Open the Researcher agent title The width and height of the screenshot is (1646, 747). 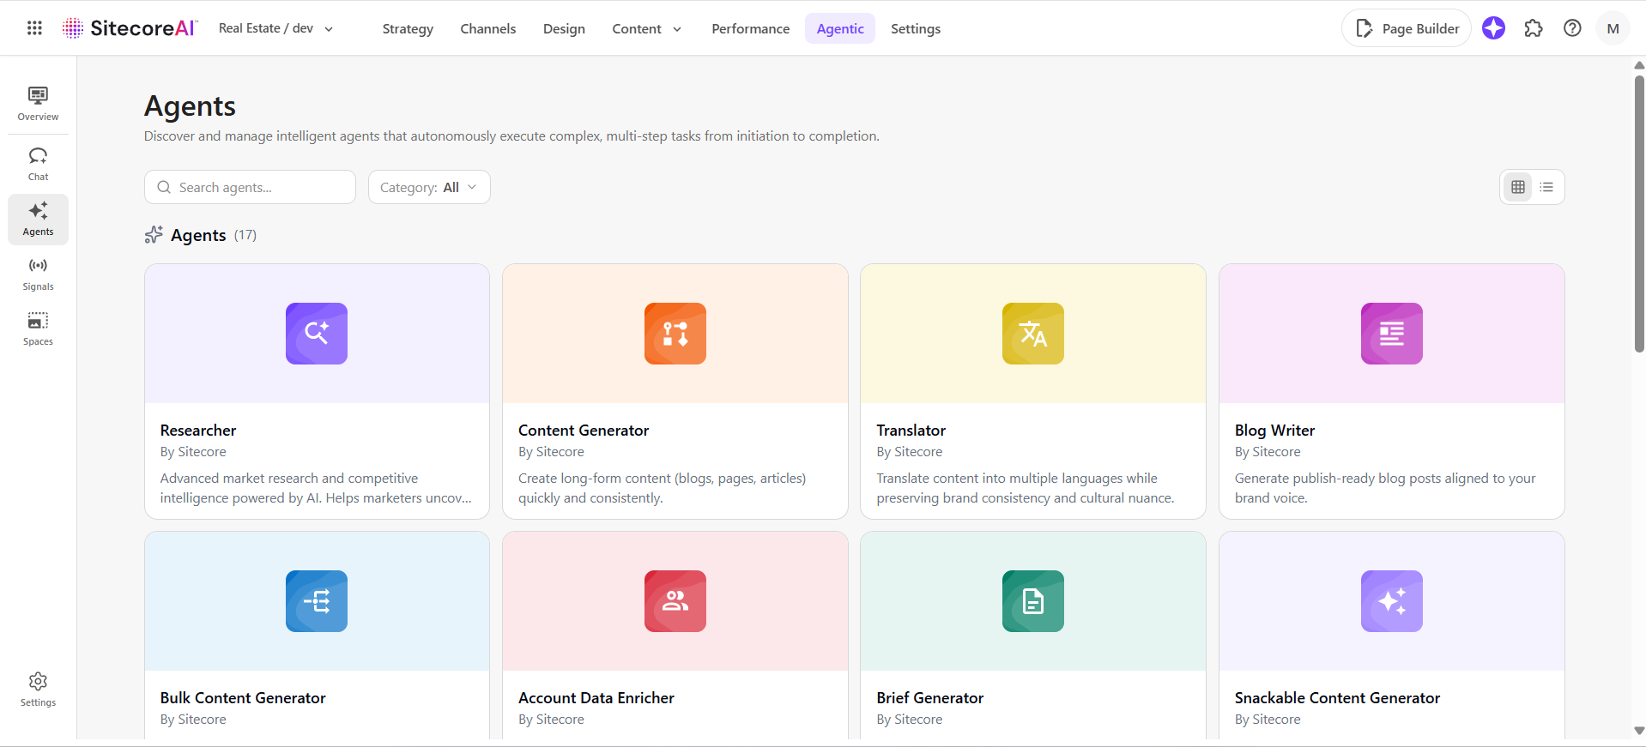[x=198, y=431]
